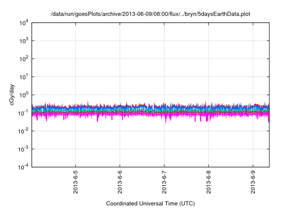Click the 10^-4 y-axis tick label
The width and height of the screenshot is (297, 208).
[23, 167]
